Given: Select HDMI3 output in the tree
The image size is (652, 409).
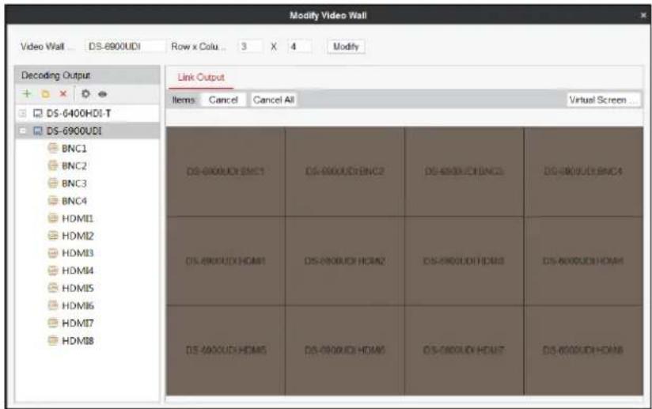Looking at the screenshot, I should point(78,252).
